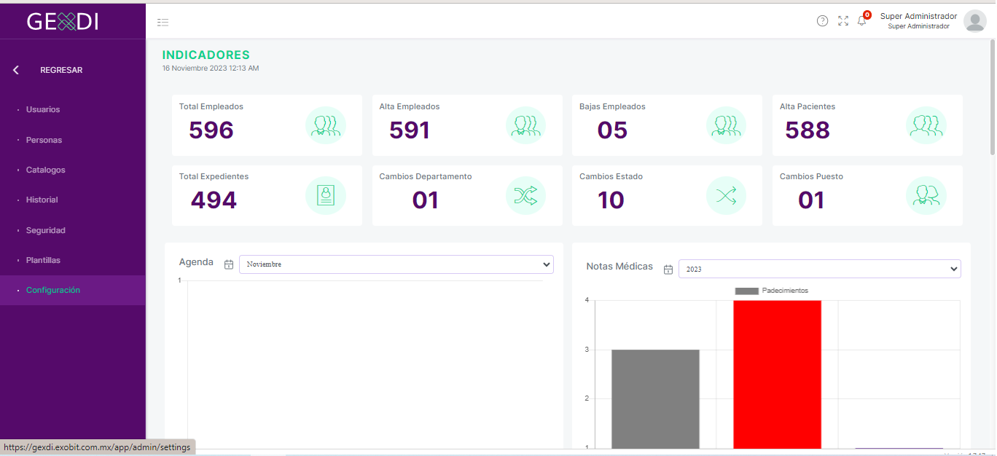Click the GEXDI logo
997x456 pixels.
[x=63, y=22]
